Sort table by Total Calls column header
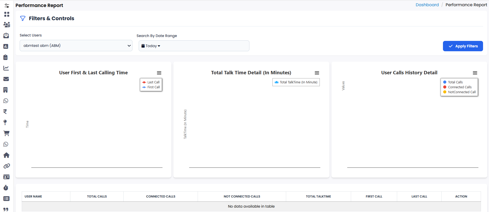 click(97, 196)
